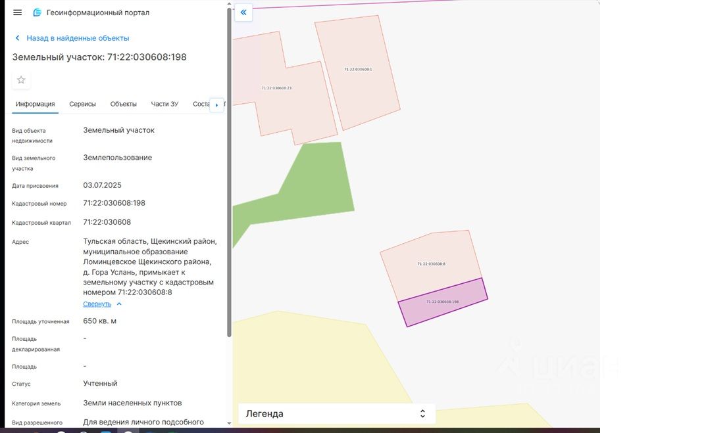Viewport: 706px width, 433px height.
Task: Click the info panel vertical scrollbar
Action: pyautogui.click(x=229, y=172)
